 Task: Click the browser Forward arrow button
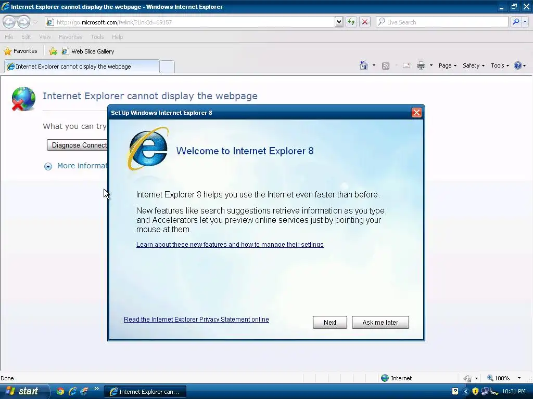tap(23, 22)
